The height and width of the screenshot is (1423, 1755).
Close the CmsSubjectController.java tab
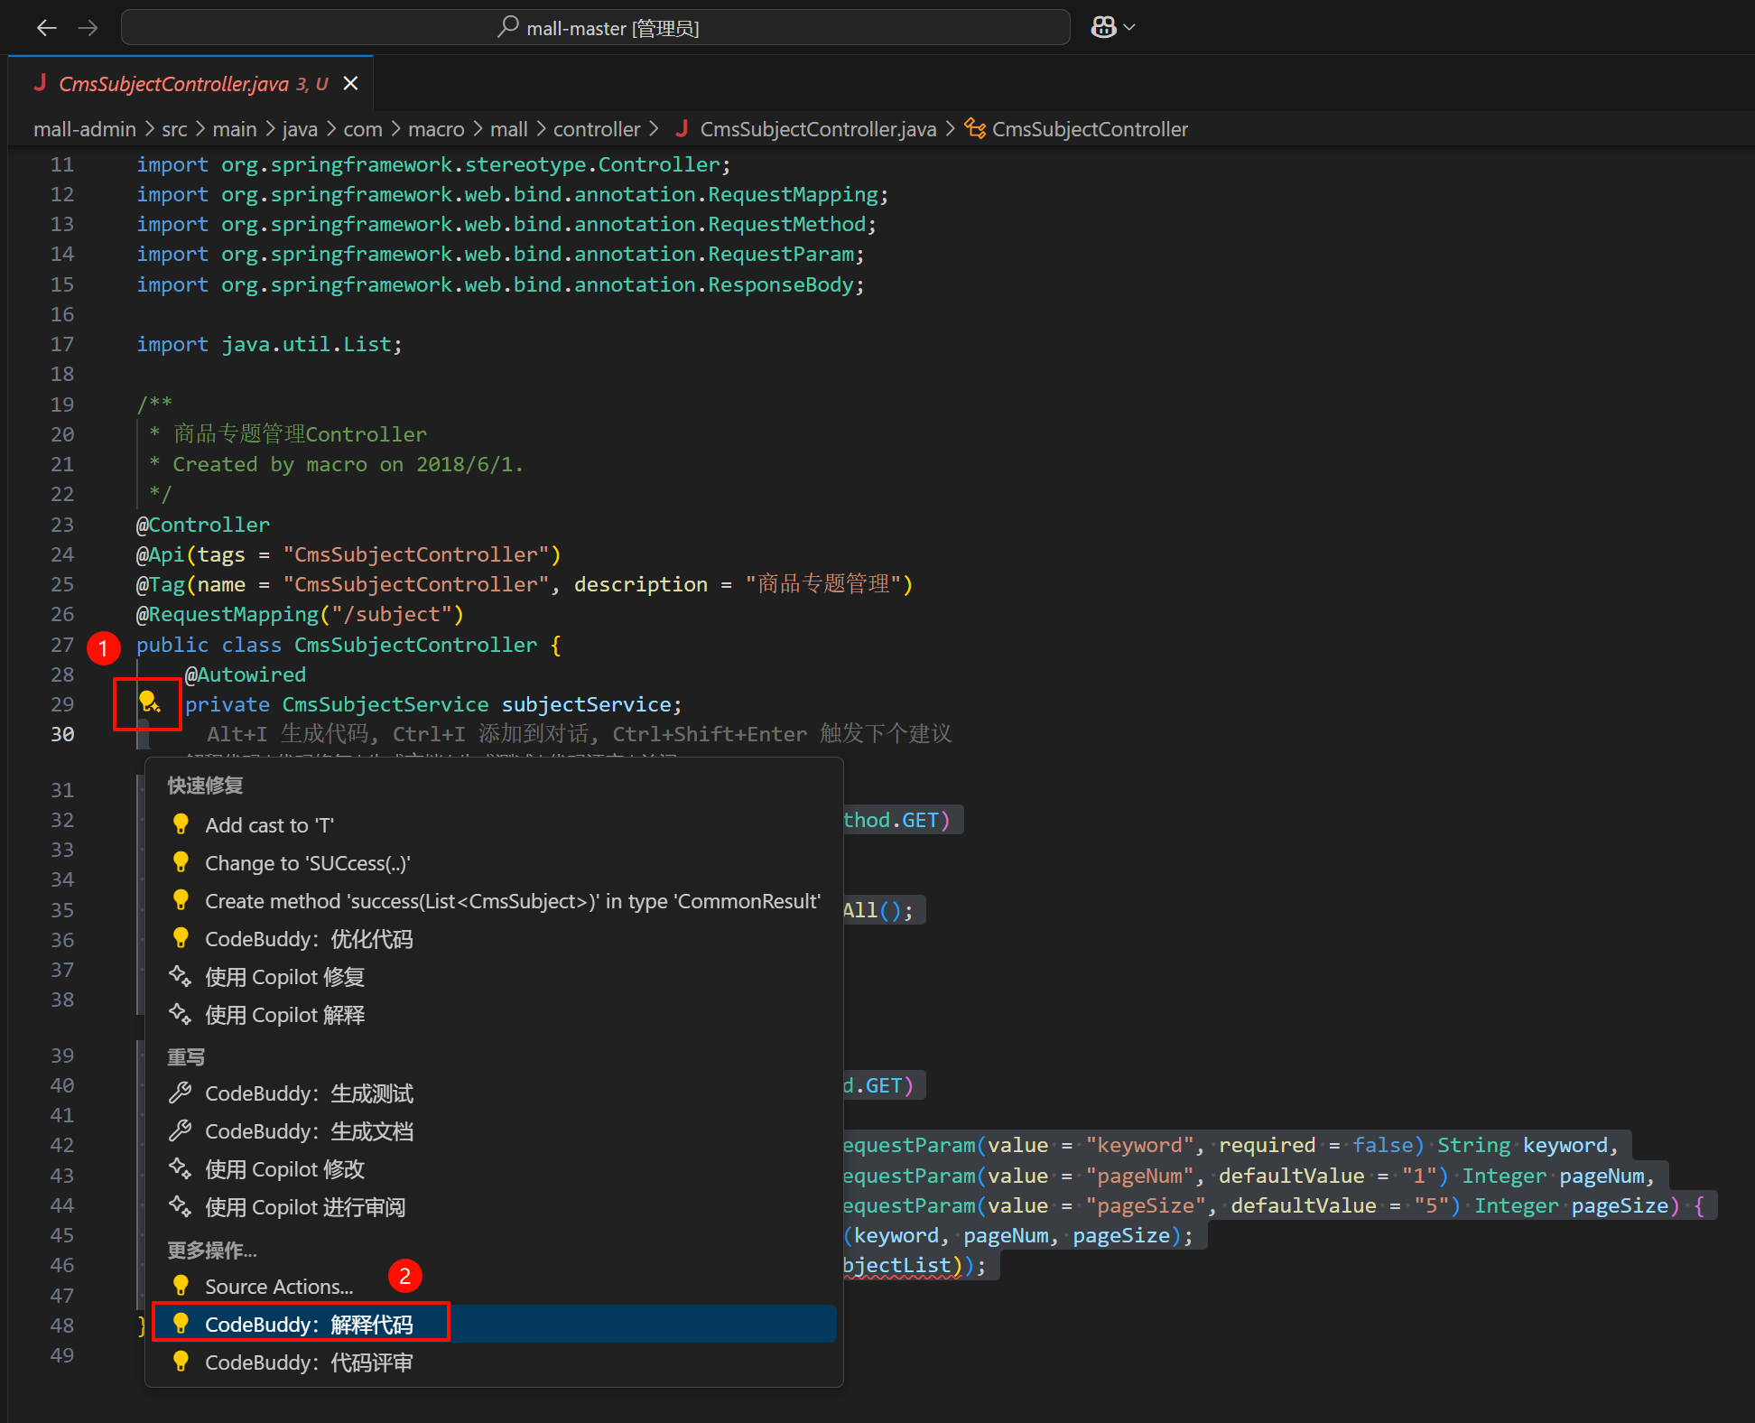tap(351, 83)
